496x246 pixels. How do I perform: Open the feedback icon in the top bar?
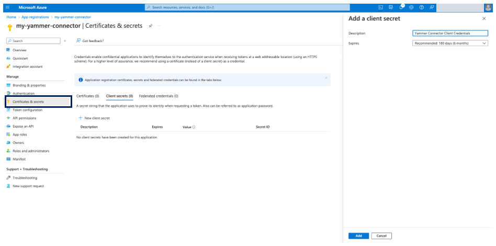tap(432, 7)
